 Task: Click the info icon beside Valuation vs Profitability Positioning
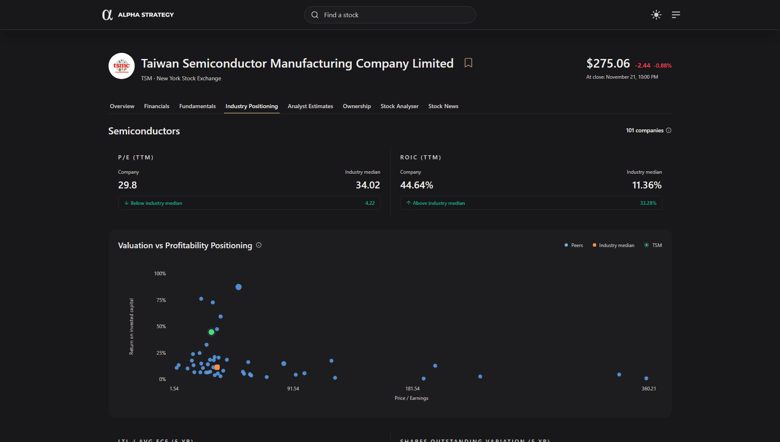[259, 245]
